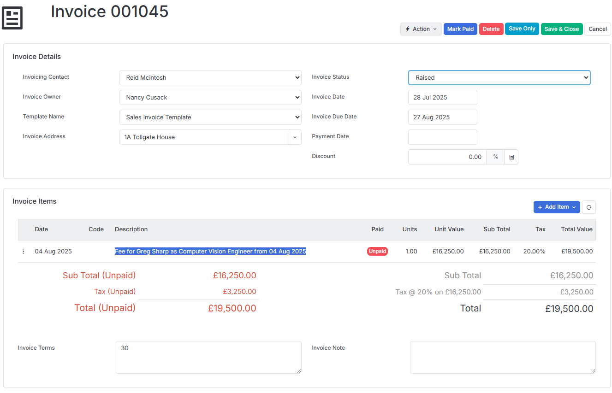
Task: Click the percent symbol next to Discount
Action: pos(496,157)
